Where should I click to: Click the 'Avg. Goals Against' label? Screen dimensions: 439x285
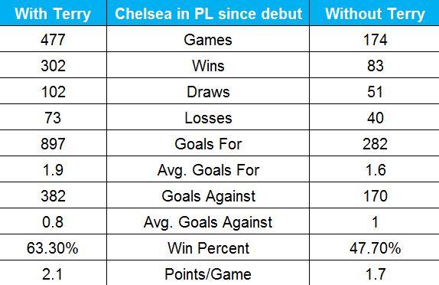pyautogui.click(x=208, y=222)
